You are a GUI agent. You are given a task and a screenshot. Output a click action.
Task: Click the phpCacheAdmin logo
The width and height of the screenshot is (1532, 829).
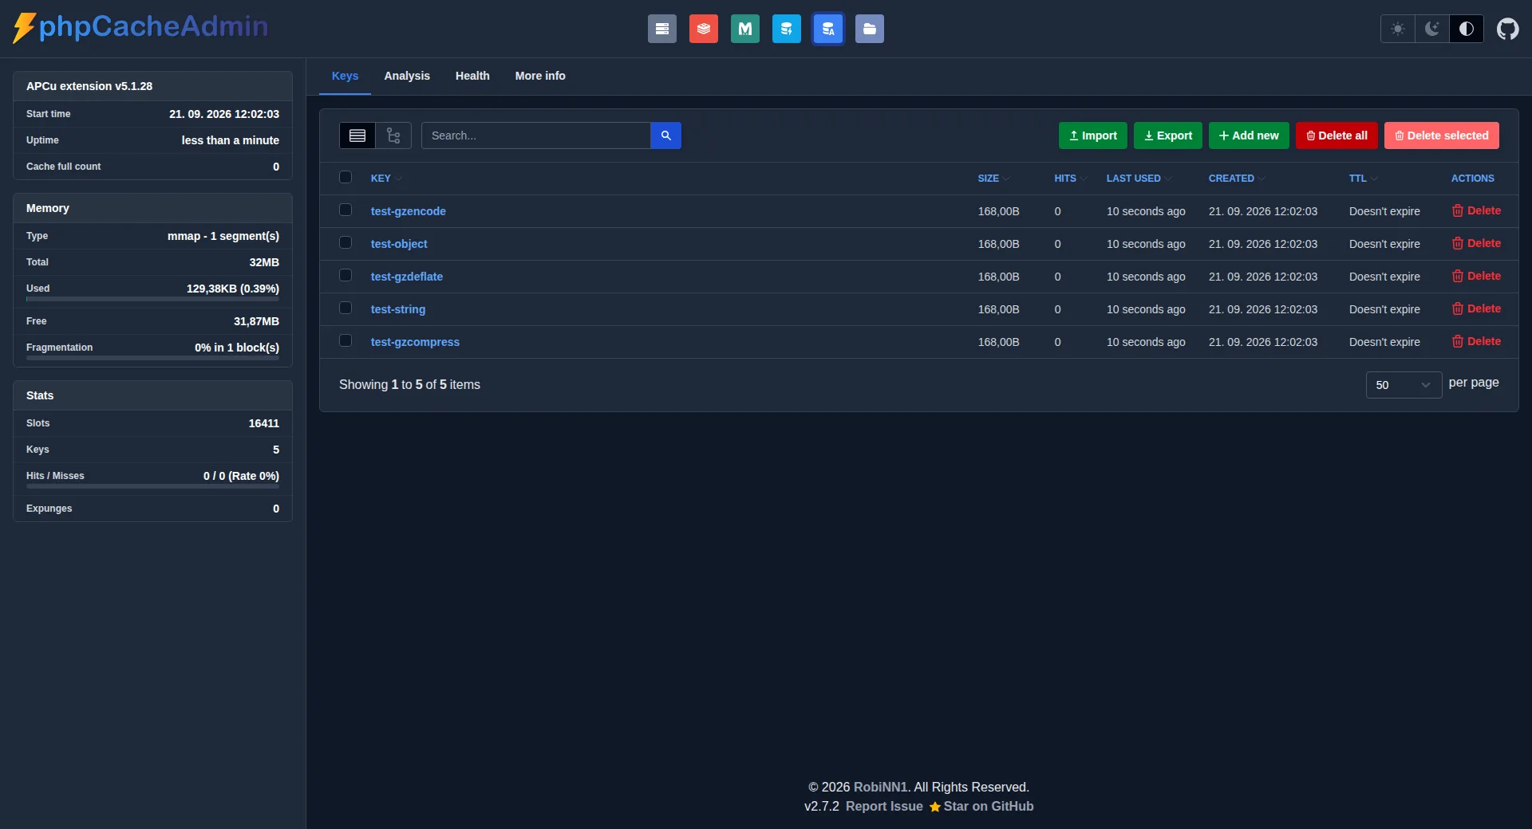pyautogui.click(x=140, y=27)
